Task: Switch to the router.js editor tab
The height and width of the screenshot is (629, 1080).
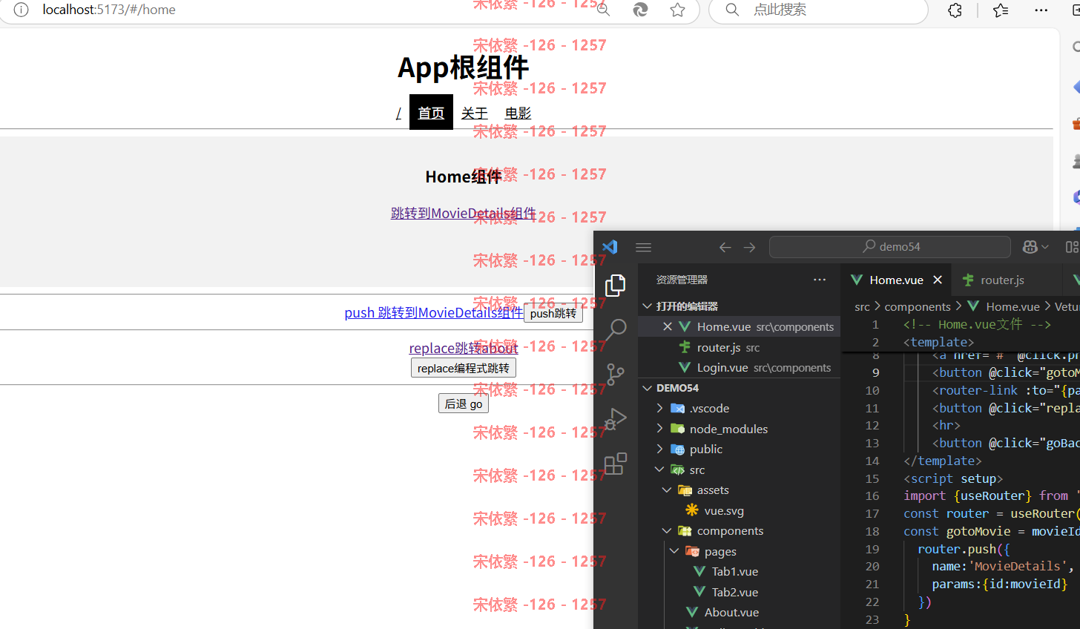Action: pyautogui.click(x=1002, y=280)
